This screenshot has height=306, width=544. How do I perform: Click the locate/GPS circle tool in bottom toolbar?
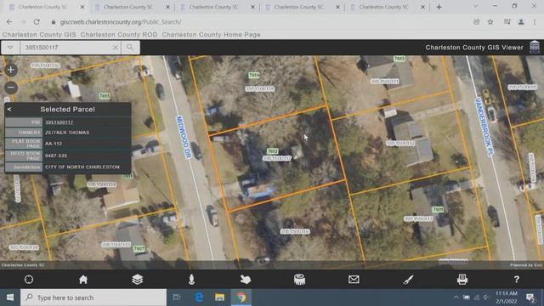click(x=29, y=280)
